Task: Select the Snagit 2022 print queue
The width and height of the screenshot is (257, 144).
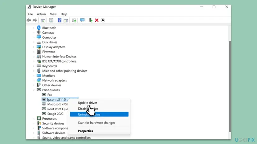Action: (55, 114)
